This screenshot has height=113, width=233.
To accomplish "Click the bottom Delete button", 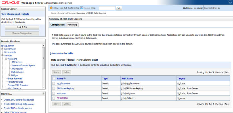I will point(67,104).
